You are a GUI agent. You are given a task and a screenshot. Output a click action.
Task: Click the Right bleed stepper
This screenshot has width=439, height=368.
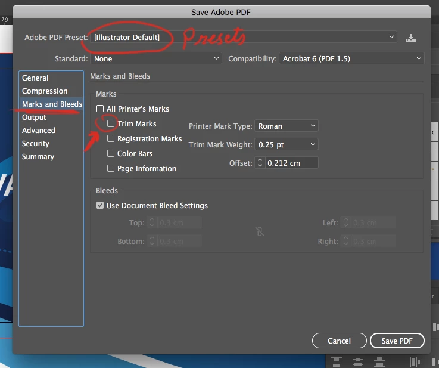(x=345, y=241)
